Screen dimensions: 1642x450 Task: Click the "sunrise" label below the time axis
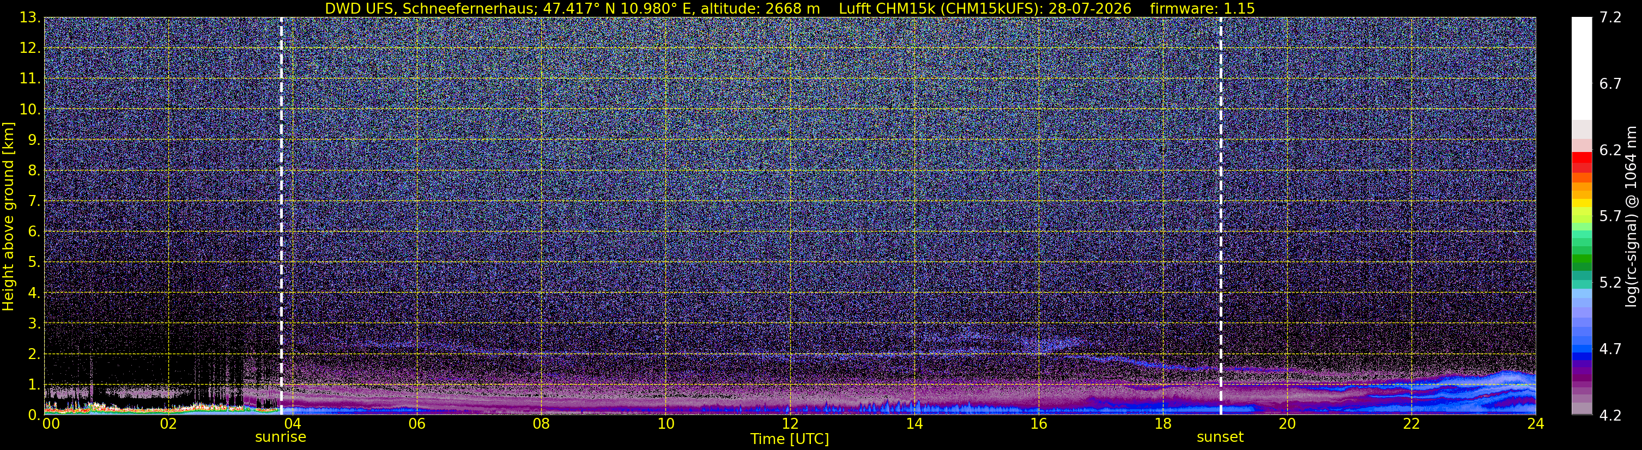pos(281,437)
